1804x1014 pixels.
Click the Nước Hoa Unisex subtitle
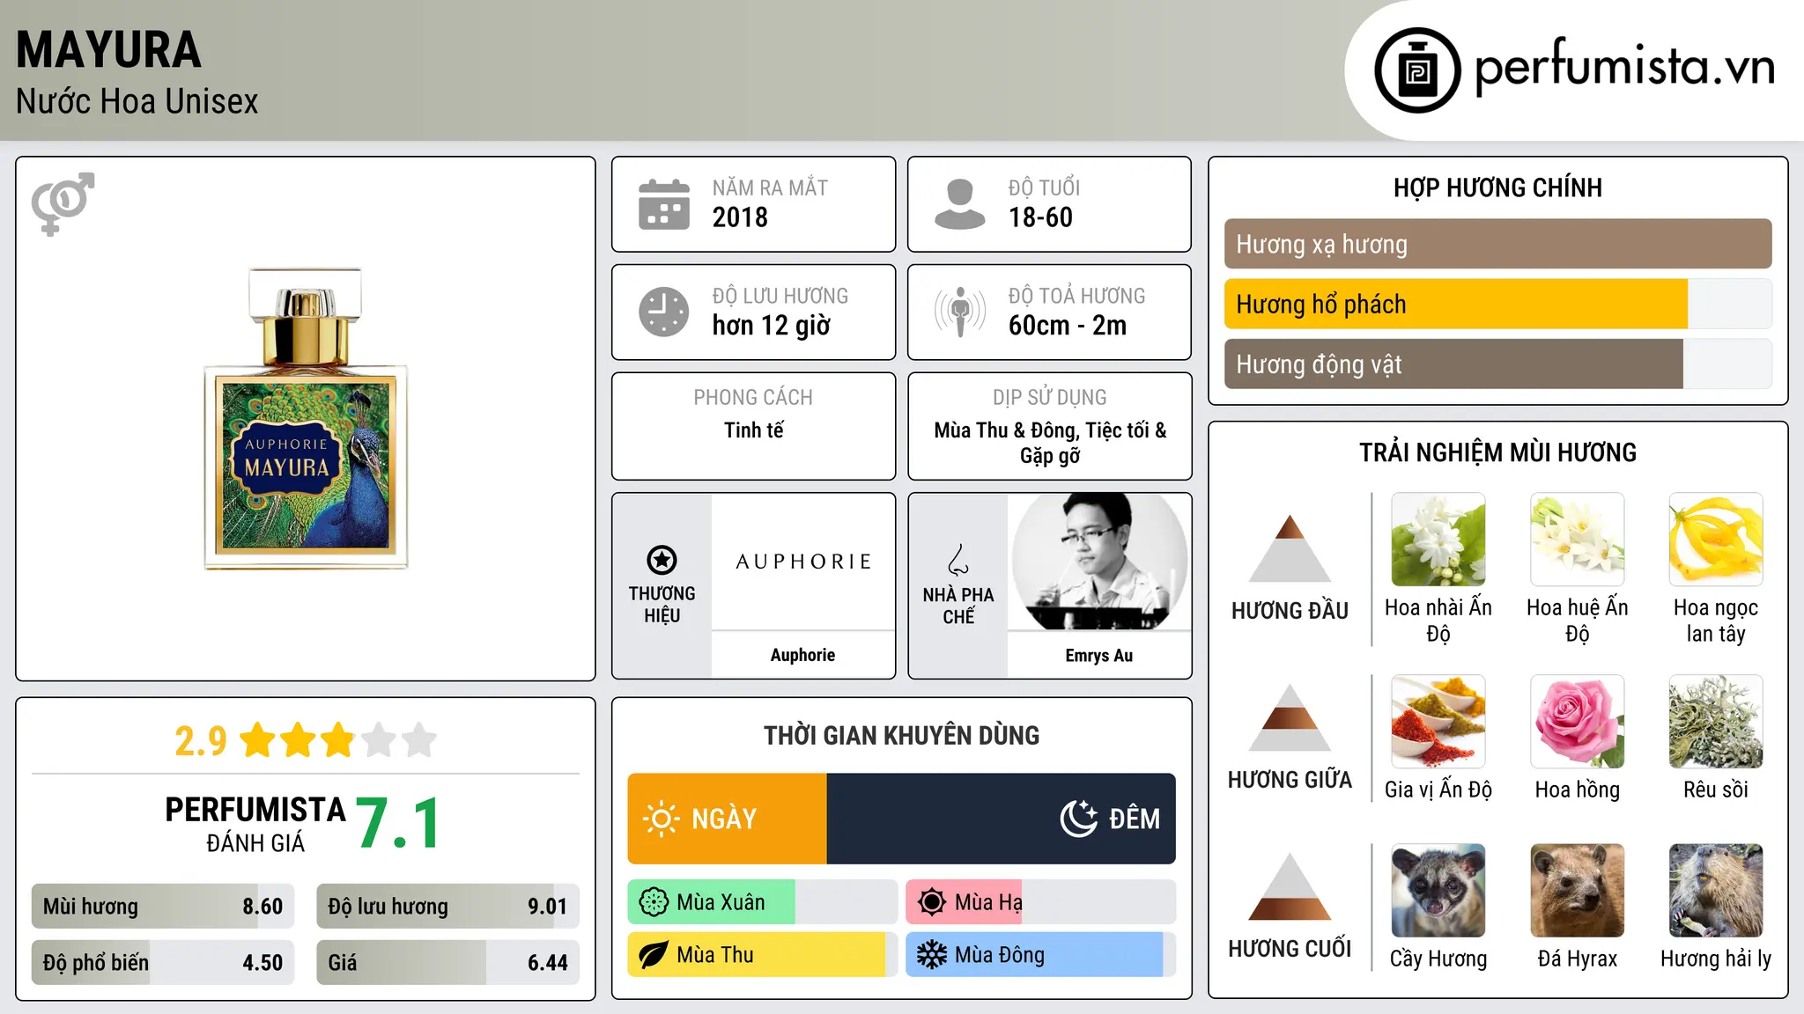point(137,101)
